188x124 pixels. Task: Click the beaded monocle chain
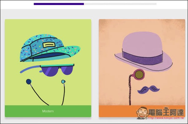click(x=130, y=90)
